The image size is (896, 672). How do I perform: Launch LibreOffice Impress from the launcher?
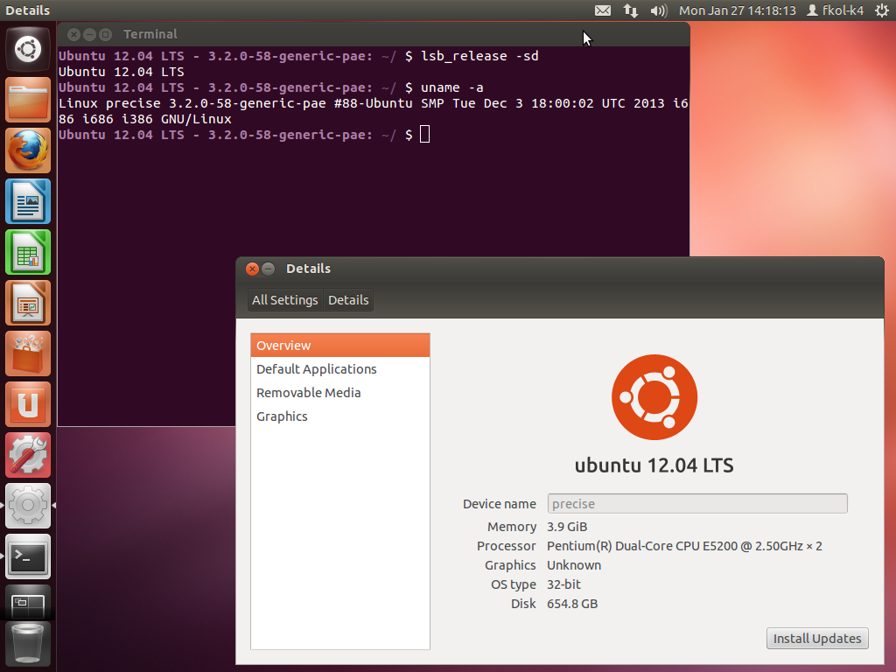click(28, 304)
